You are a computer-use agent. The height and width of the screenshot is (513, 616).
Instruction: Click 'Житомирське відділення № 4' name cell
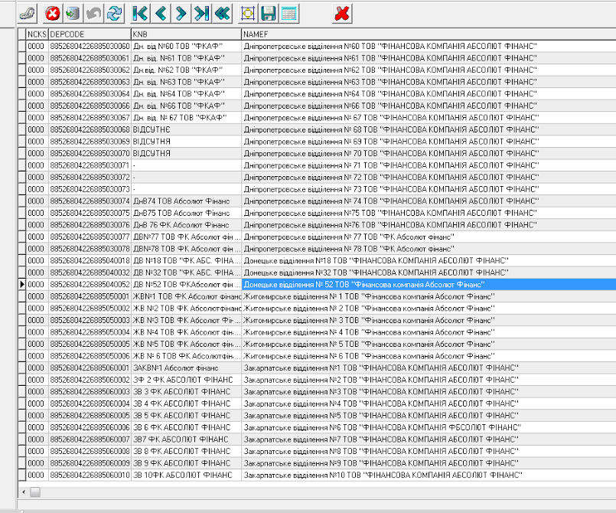429,332
